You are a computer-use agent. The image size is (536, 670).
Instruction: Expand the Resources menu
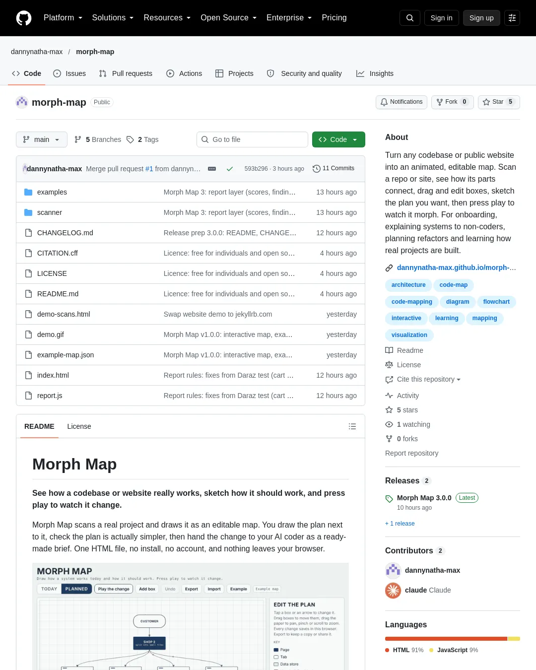click(167, 18)
